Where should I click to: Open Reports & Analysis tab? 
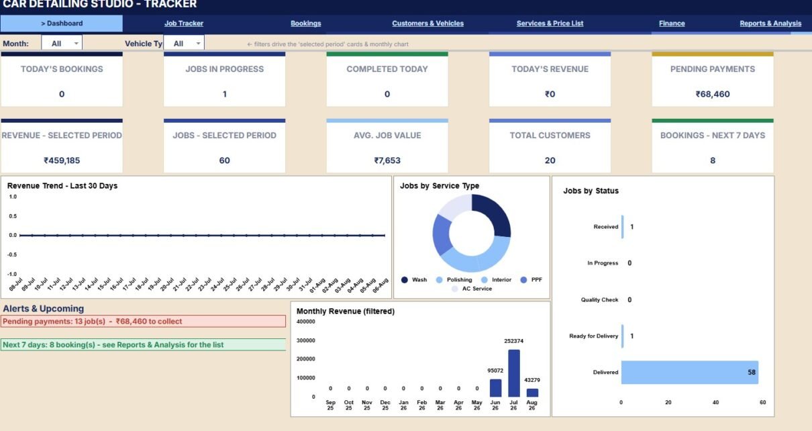click(x=770, y=23)
